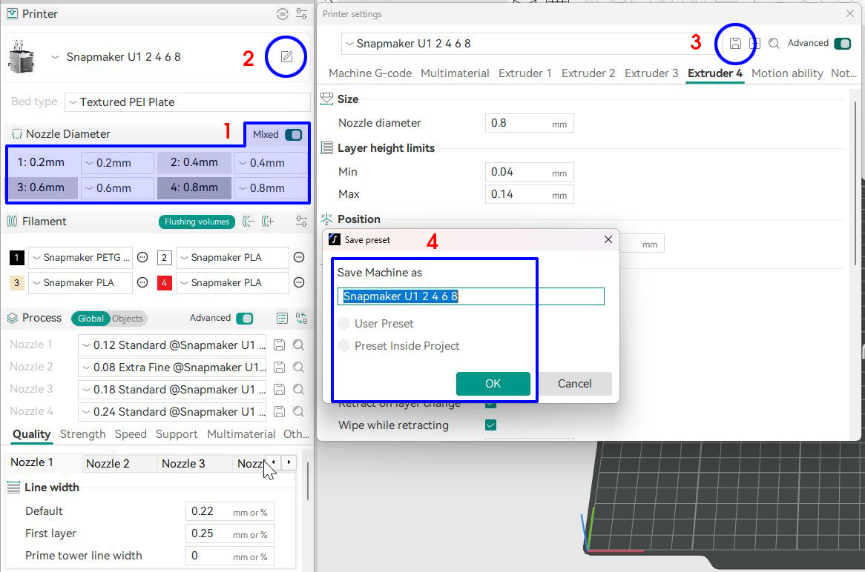865x572 pixels.
Task: Open Snapmaker PETG filament 1 dropdown
Action: click(81, 257)
